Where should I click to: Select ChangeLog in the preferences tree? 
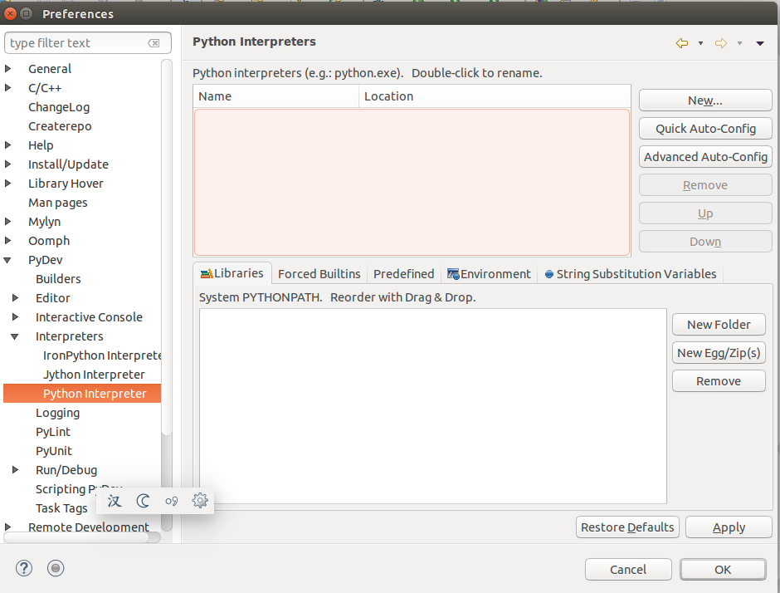click(x=59, y=107)
